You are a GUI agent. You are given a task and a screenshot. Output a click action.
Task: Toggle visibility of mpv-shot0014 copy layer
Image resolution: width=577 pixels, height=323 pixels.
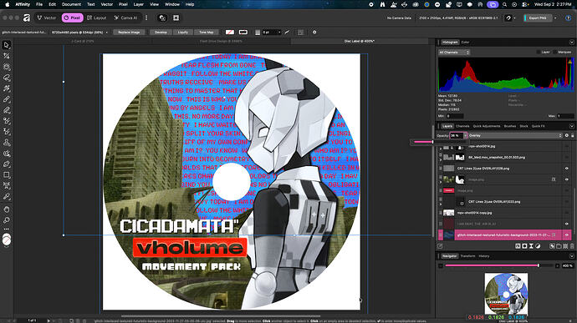click(x=567, y=213)
